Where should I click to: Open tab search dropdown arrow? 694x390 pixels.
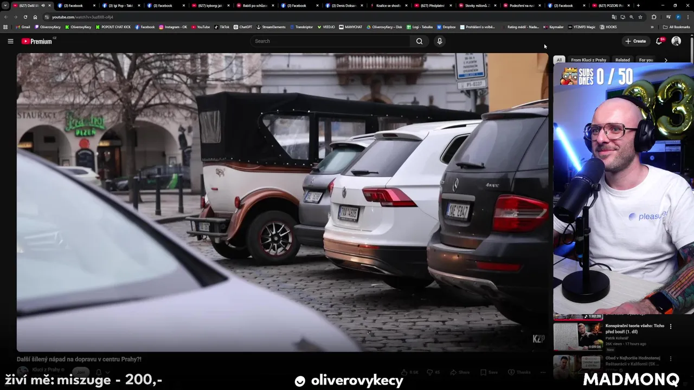(x=5, y=5)
